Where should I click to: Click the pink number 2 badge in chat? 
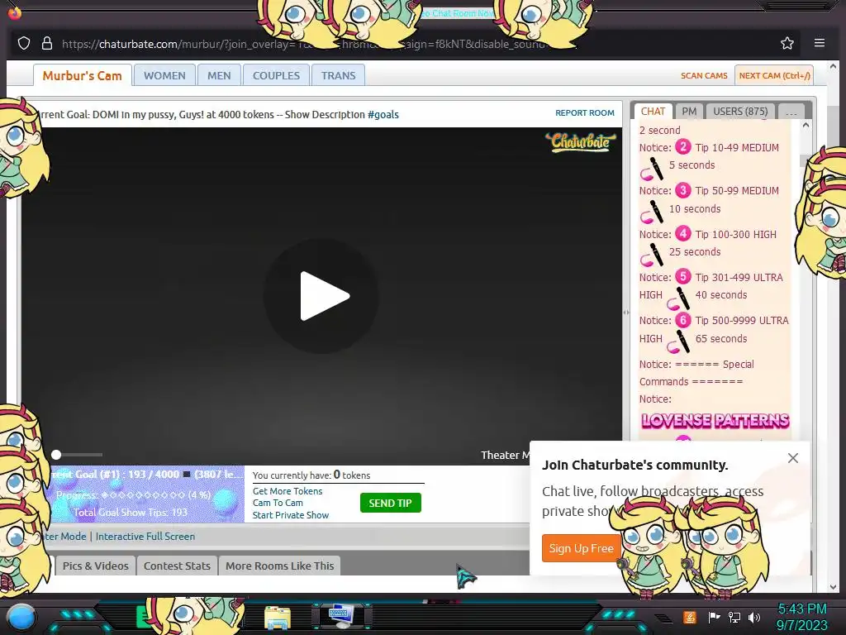(x=683, y=147)
